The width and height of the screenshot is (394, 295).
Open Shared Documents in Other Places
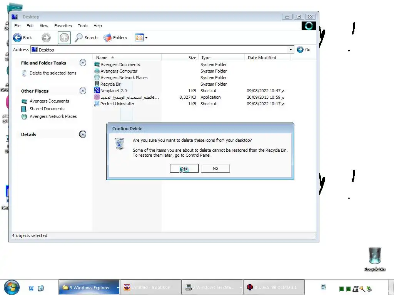tap(47, 109)
